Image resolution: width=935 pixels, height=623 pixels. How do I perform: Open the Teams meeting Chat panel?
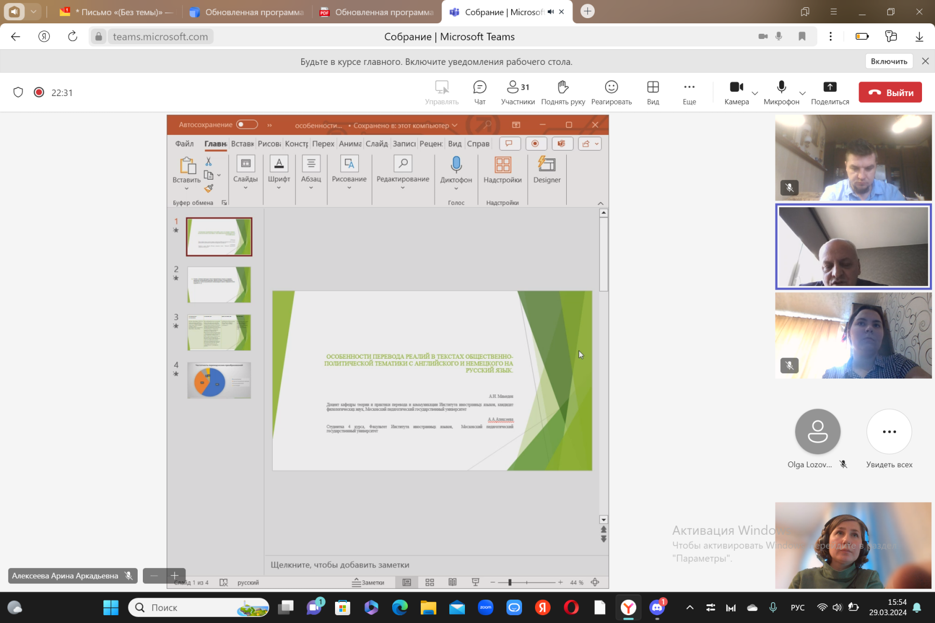click(x=479, y=92)
